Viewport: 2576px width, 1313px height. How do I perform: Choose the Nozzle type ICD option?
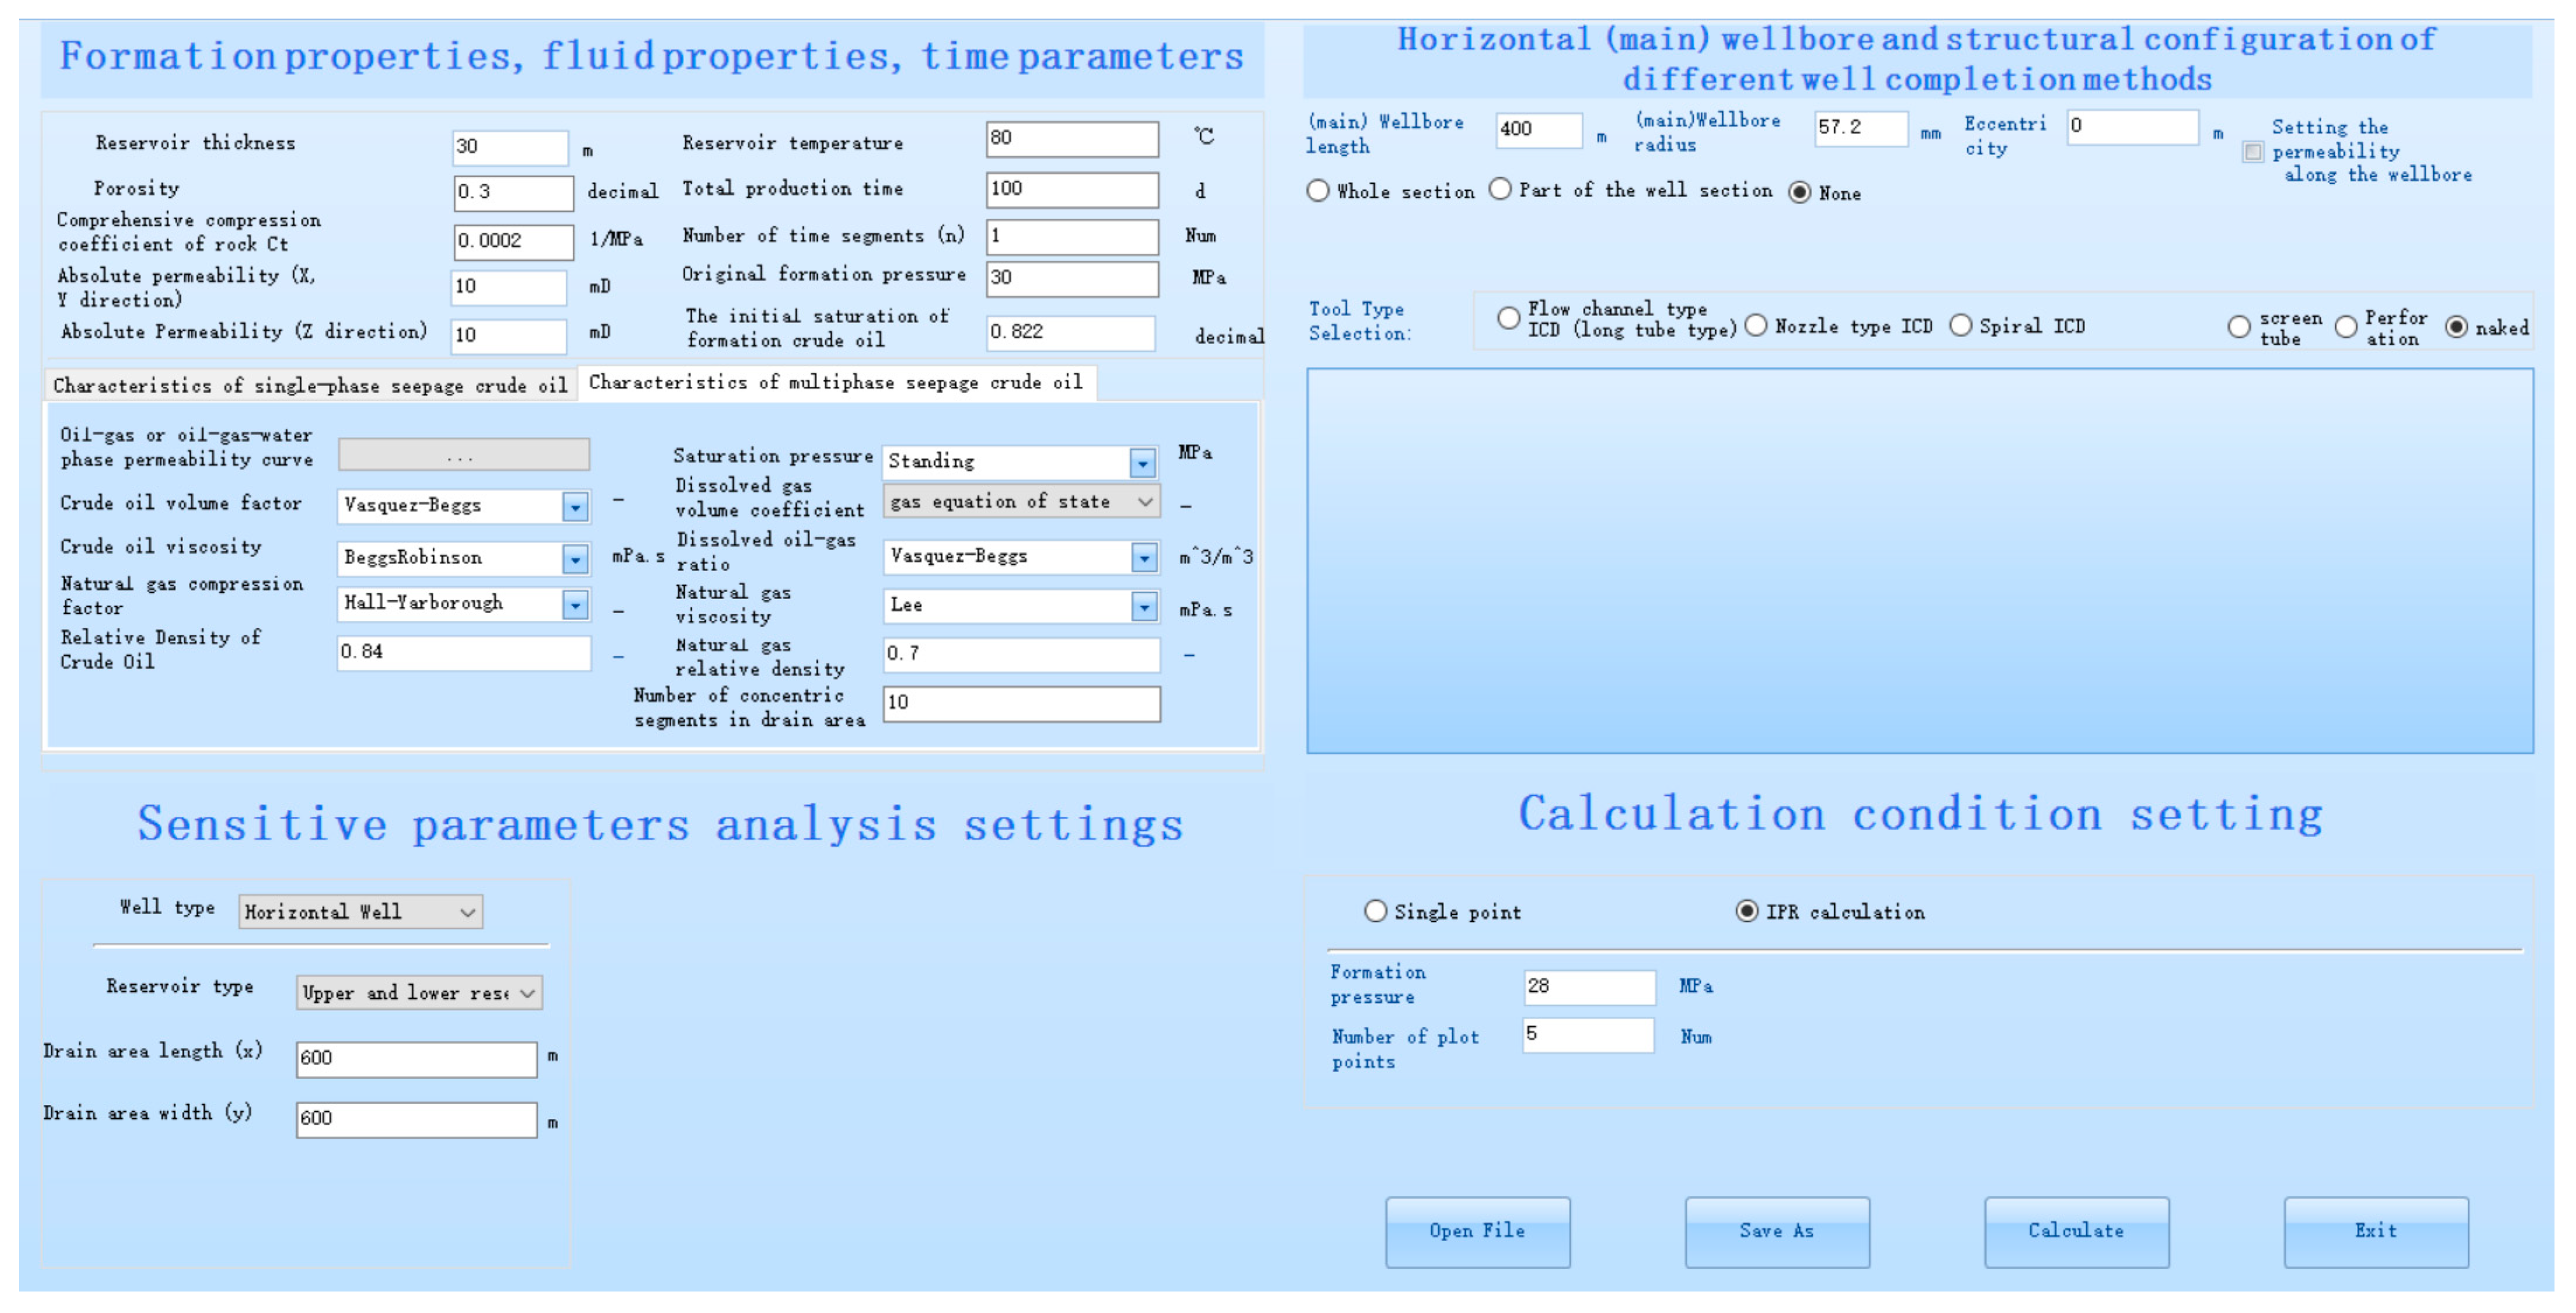1755,326
